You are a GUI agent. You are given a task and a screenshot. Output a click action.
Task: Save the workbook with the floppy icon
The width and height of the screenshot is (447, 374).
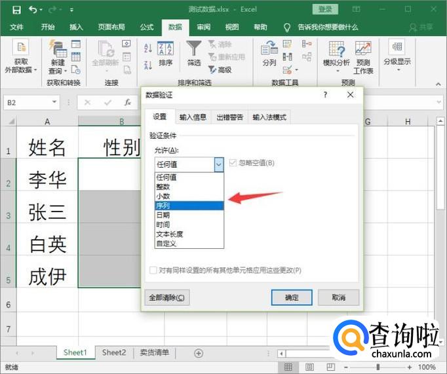(x=17, y=10)
